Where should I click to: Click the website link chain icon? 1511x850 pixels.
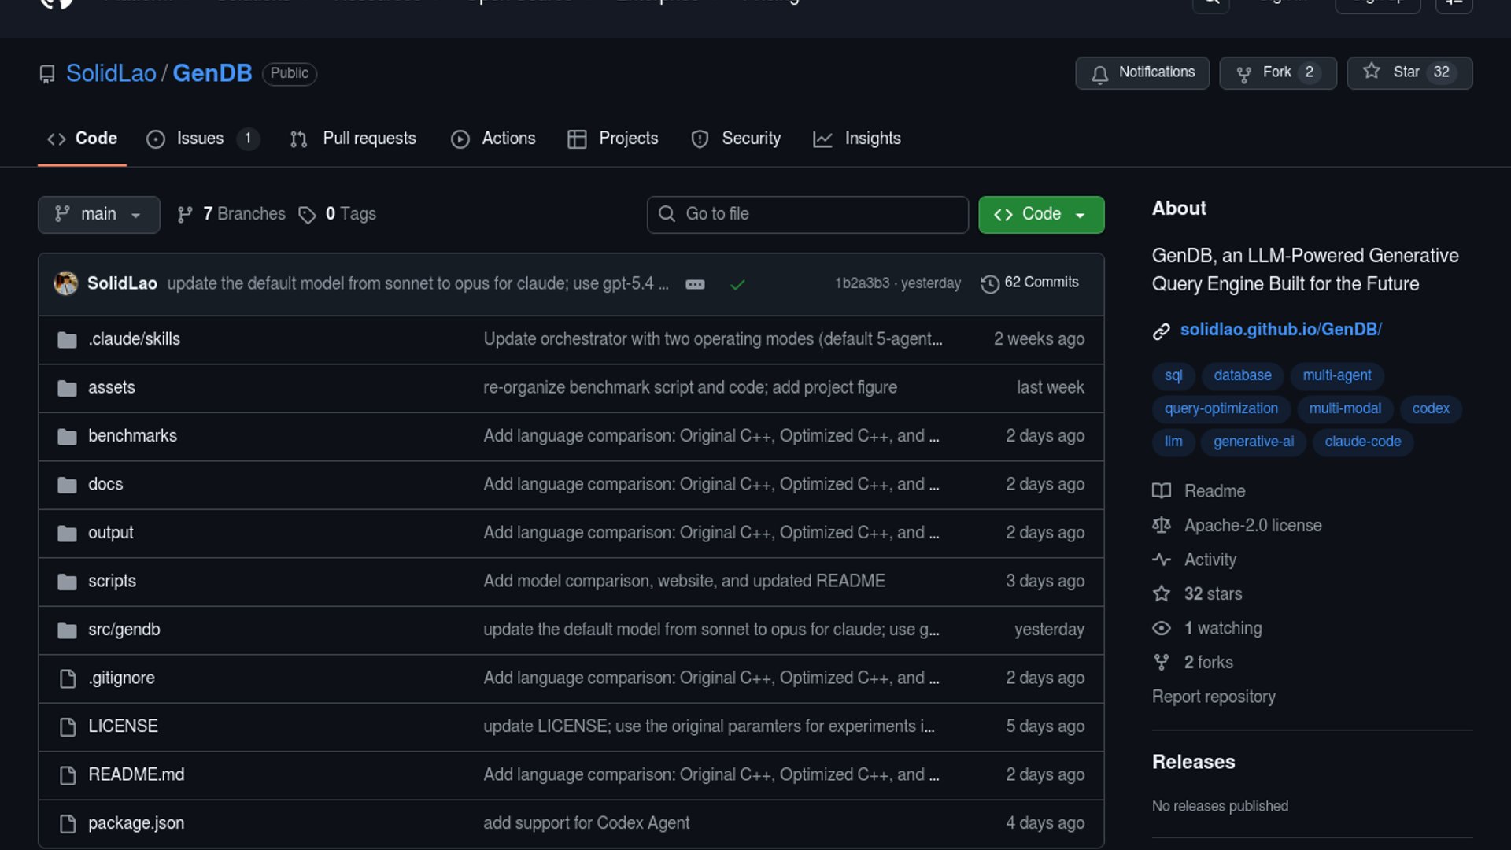pos(1161,331)
